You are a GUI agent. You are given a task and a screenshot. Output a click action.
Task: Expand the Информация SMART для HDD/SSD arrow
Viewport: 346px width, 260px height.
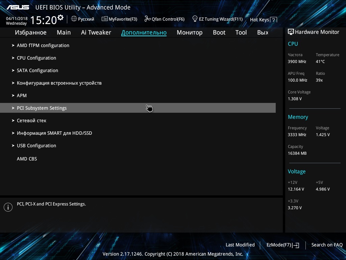tap(13, 133)
